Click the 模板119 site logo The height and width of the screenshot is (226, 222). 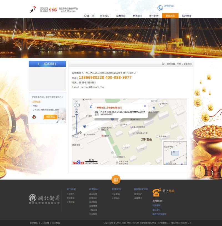[x=54, y=10]
